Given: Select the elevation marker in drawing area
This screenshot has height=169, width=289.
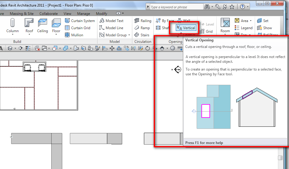Looking at the screenshot, I should (178, 70).
